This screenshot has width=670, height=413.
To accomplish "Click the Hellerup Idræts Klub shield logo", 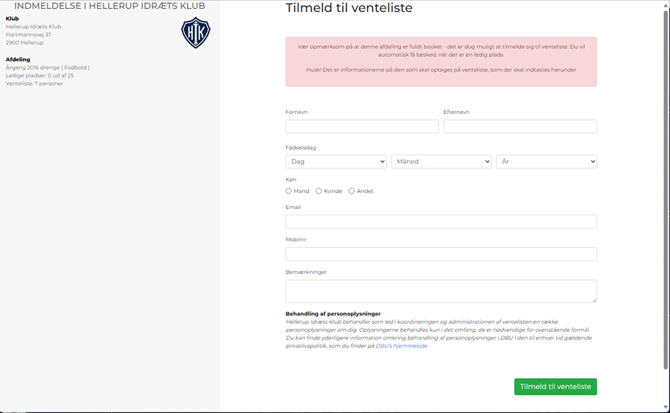I will coord(196,33).
